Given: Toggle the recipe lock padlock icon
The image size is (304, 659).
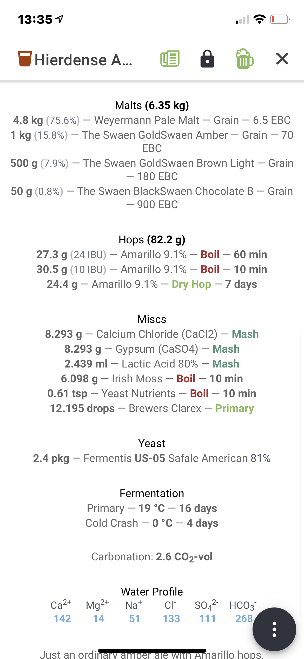Looking at the screenshot, I should tap(207, 59).
